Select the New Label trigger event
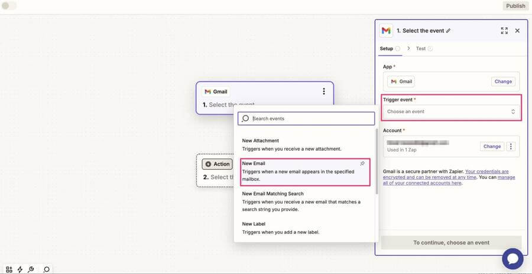This screenshot has width=532, height=274. click(281, 228)
